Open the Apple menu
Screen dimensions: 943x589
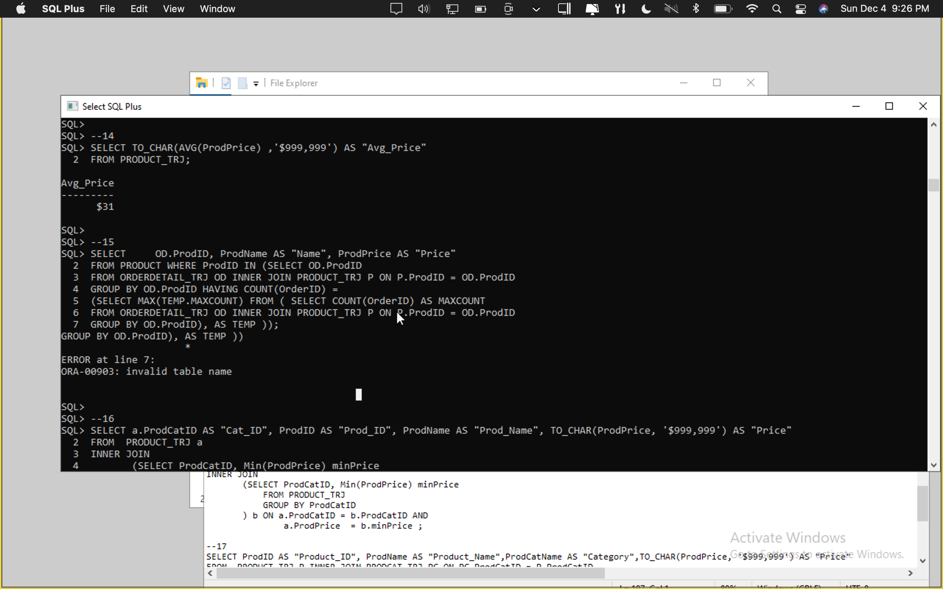click(x=21, y=8)
